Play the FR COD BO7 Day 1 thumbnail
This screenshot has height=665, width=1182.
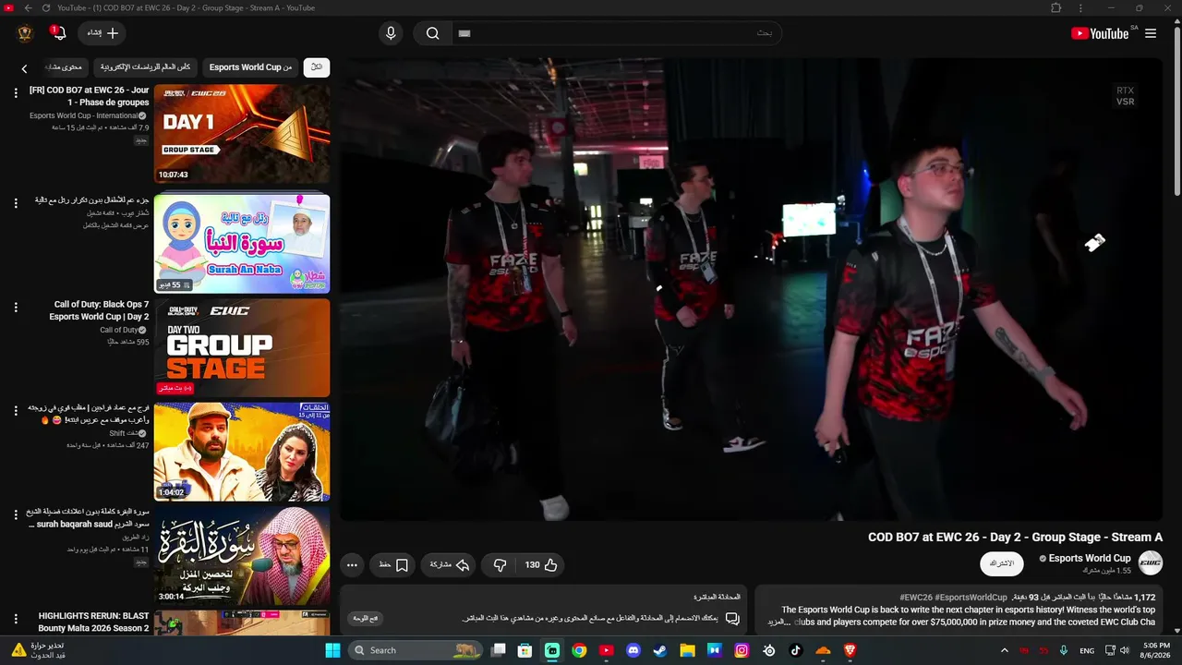point(242,134)
